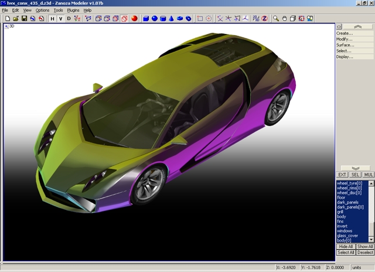The height and width of the screenshot is (272, 375).
Task: Pick the blue cone primitive icon
Action: tap(172, 19)
